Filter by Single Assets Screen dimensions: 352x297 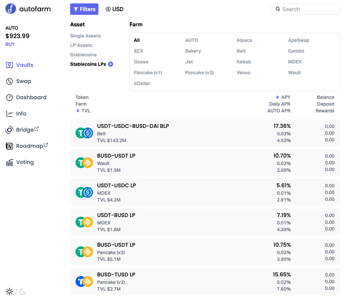coord(85,36)
